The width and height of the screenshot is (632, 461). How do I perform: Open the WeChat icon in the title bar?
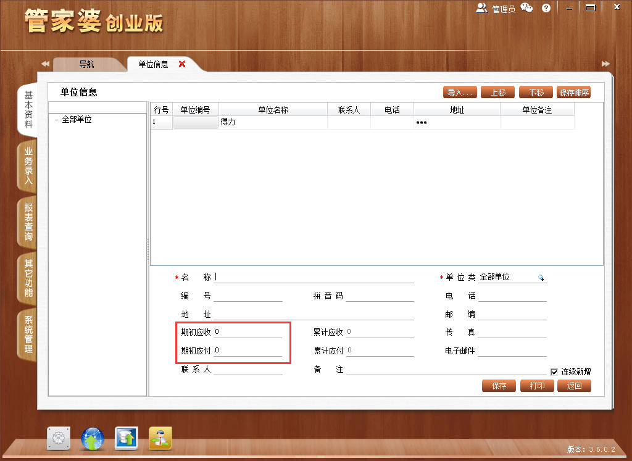click(x=526, y=7)
